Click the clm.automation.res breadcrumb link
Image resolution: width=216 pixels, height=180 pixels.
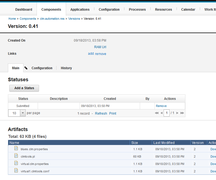52,19
